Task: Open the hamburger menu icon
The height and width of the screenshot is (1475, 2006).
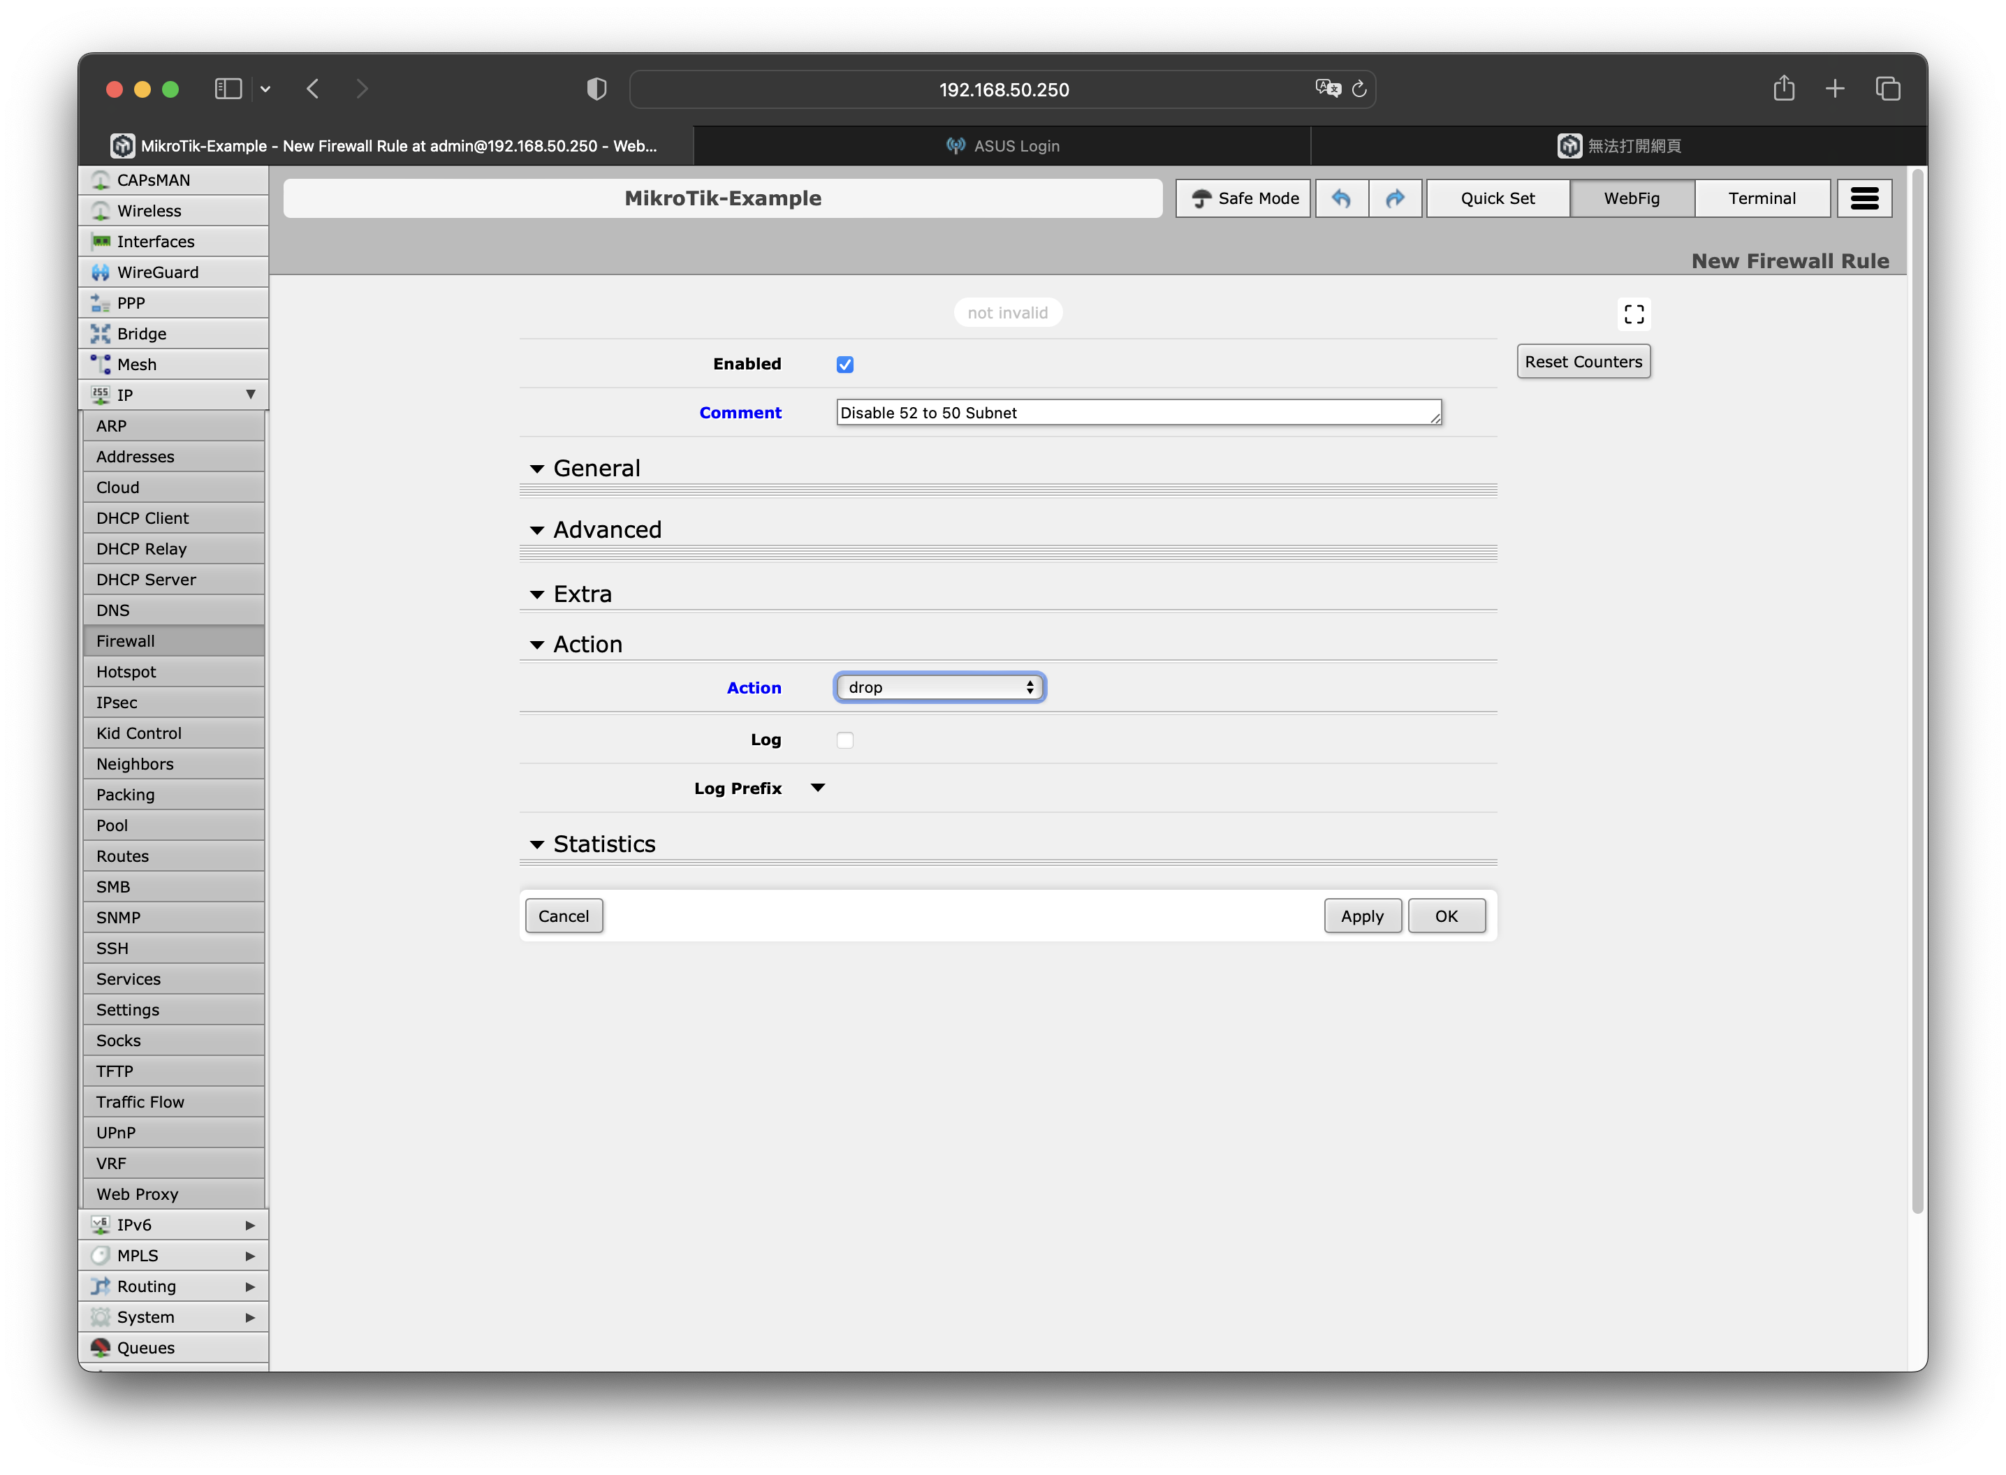Action: tap(1864, 198)
